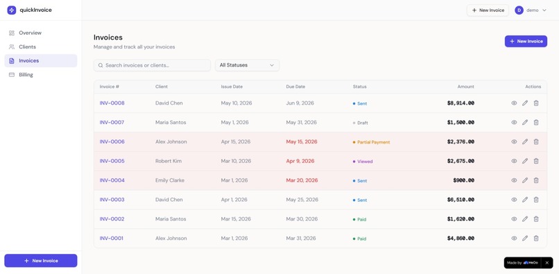
Task: View invoice INV-0007 using the eye icon
Action: click(x=514, y=122)
